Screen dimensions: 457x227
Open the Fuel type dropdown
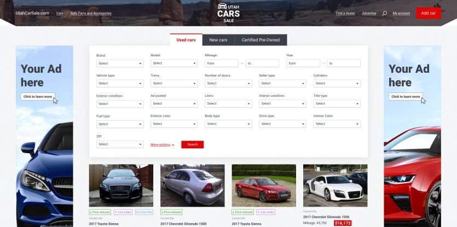click(120, 124)
